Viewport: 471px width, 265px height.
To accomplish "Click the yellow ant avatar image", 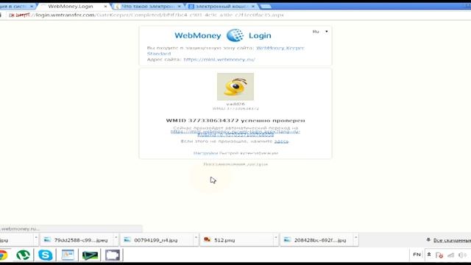I will (235, 87).
